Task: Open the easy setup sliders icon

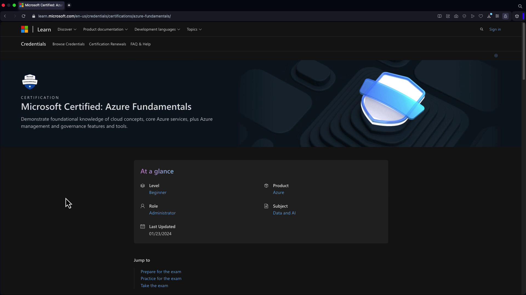Action: [x=497, y=16]
